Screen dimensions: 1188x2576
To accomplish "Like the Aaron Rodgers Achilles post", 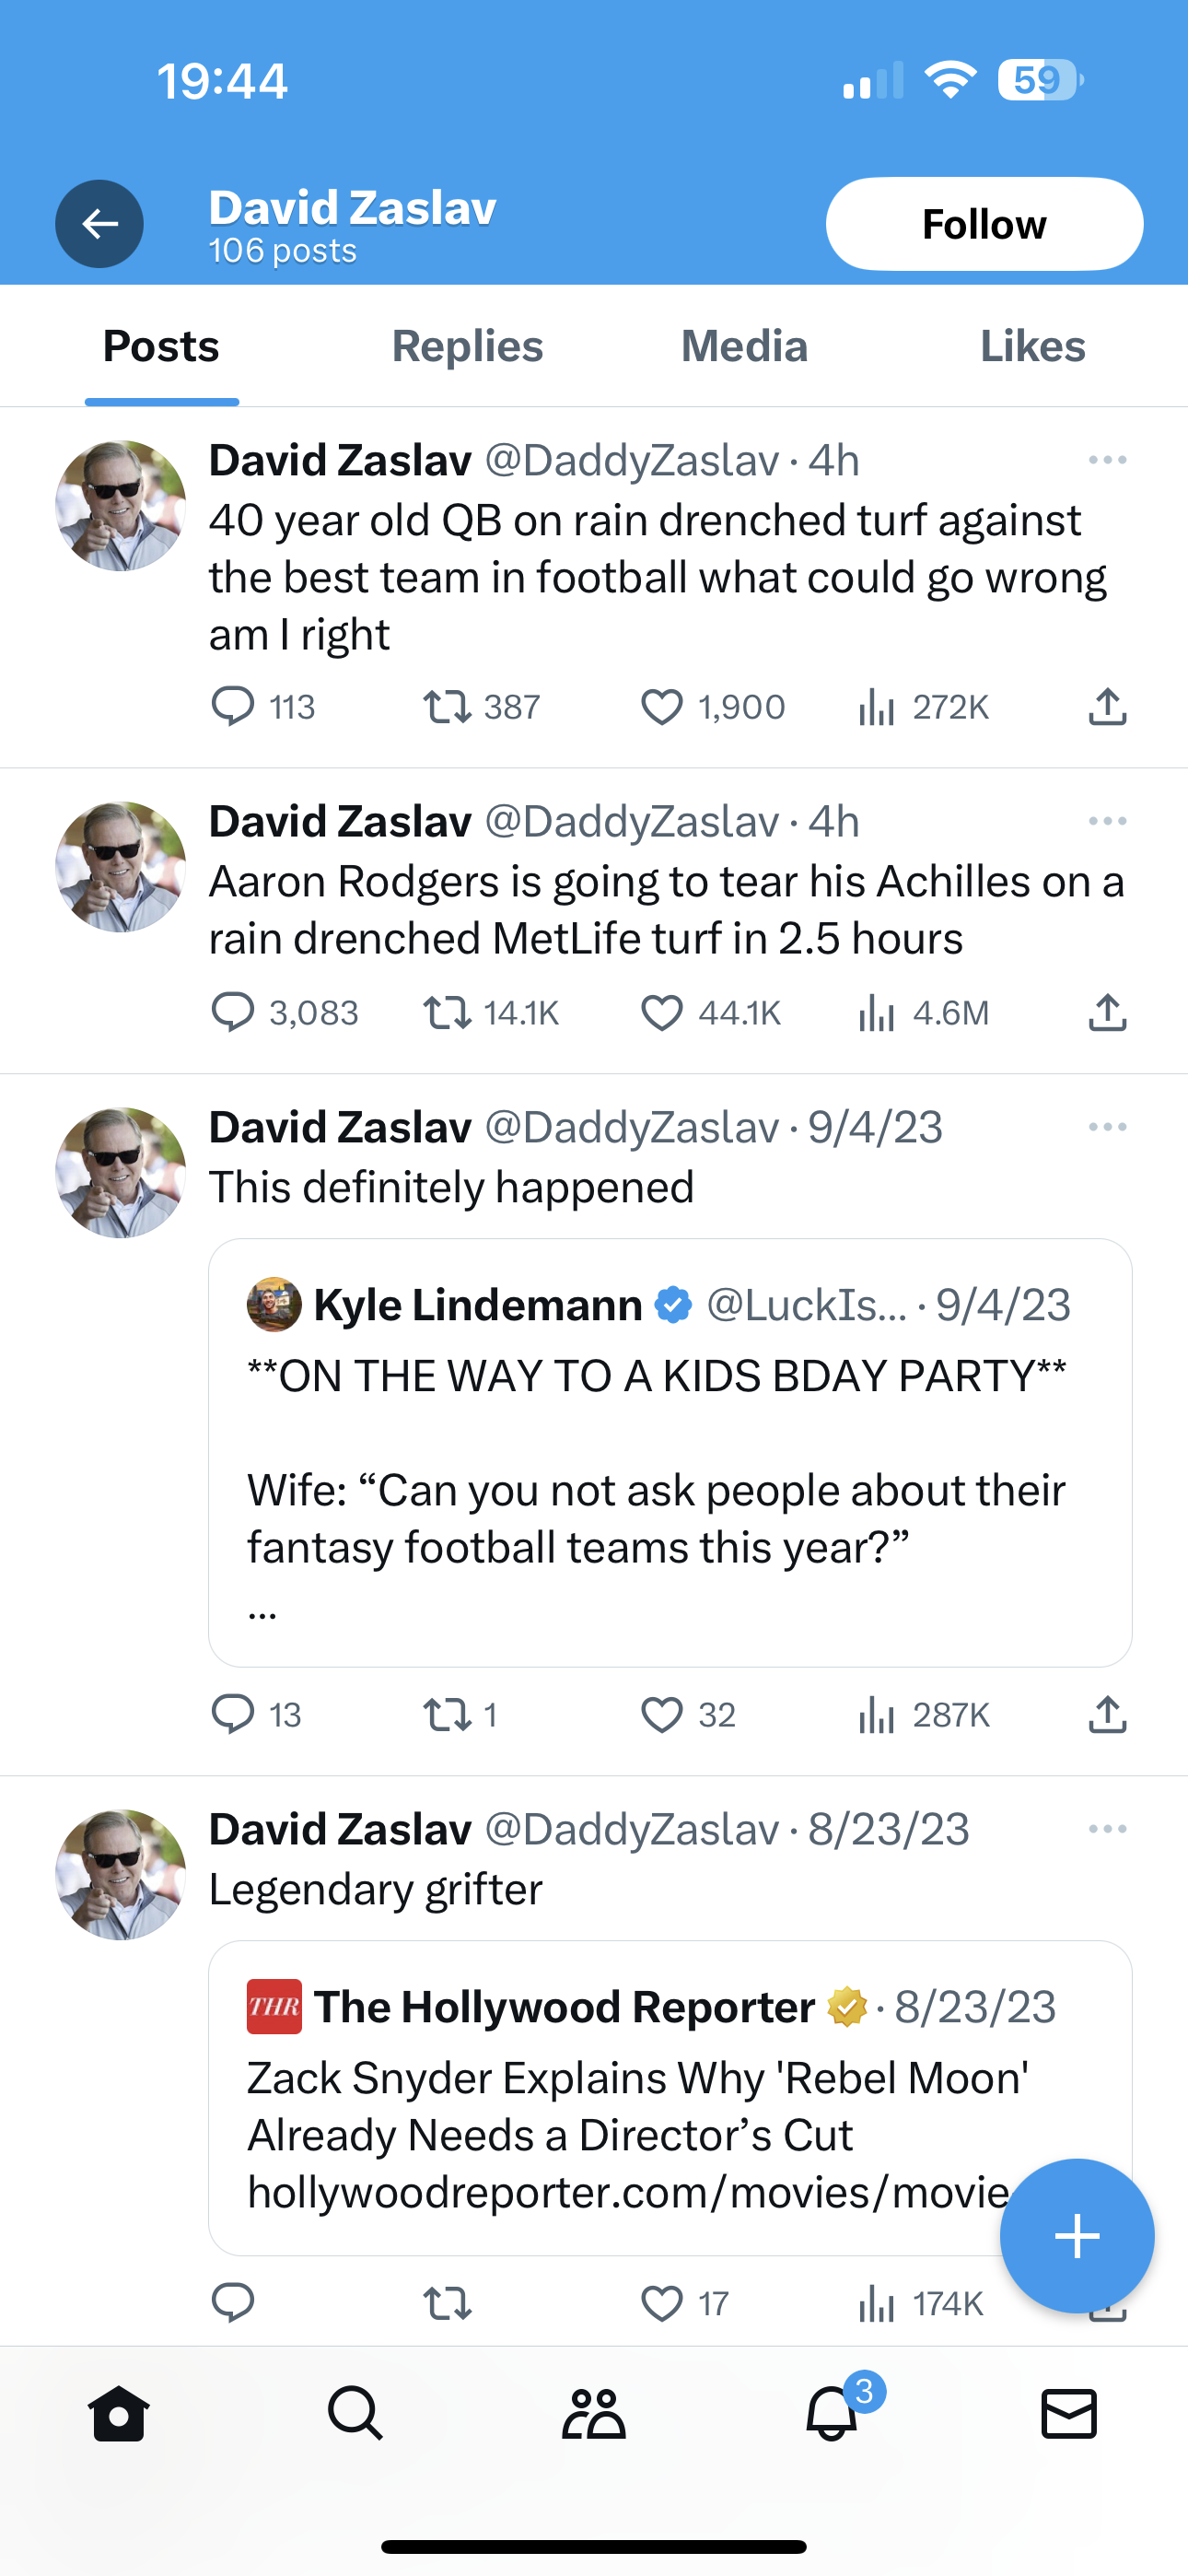I will coord(662,1013).
